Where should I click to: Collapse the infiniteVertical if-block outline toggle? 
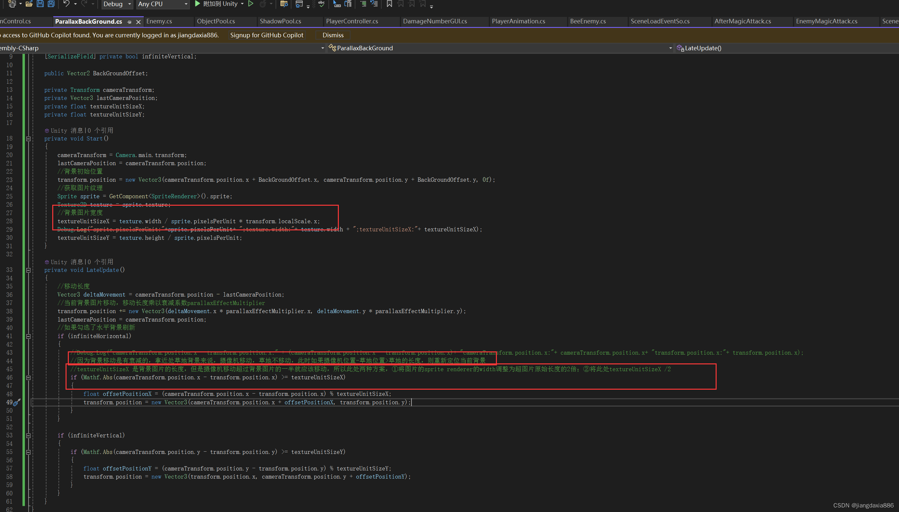(29, 436)
